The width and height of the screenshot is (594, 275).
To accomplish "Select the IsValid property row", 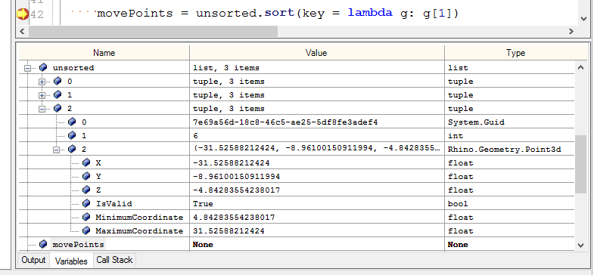I will point(297,204).
